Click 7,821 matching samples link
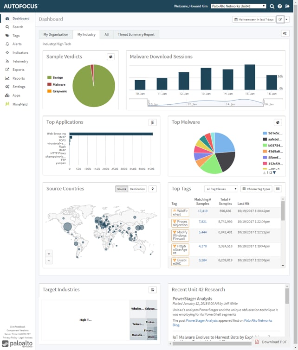The height and width of the screenshot is (350, 298). pyautogui.click(x=202, y=222)
